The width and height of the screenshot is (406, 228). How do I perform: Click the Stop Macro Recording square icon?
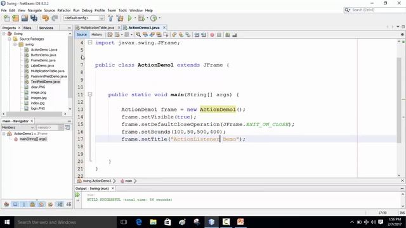(219, 35)
